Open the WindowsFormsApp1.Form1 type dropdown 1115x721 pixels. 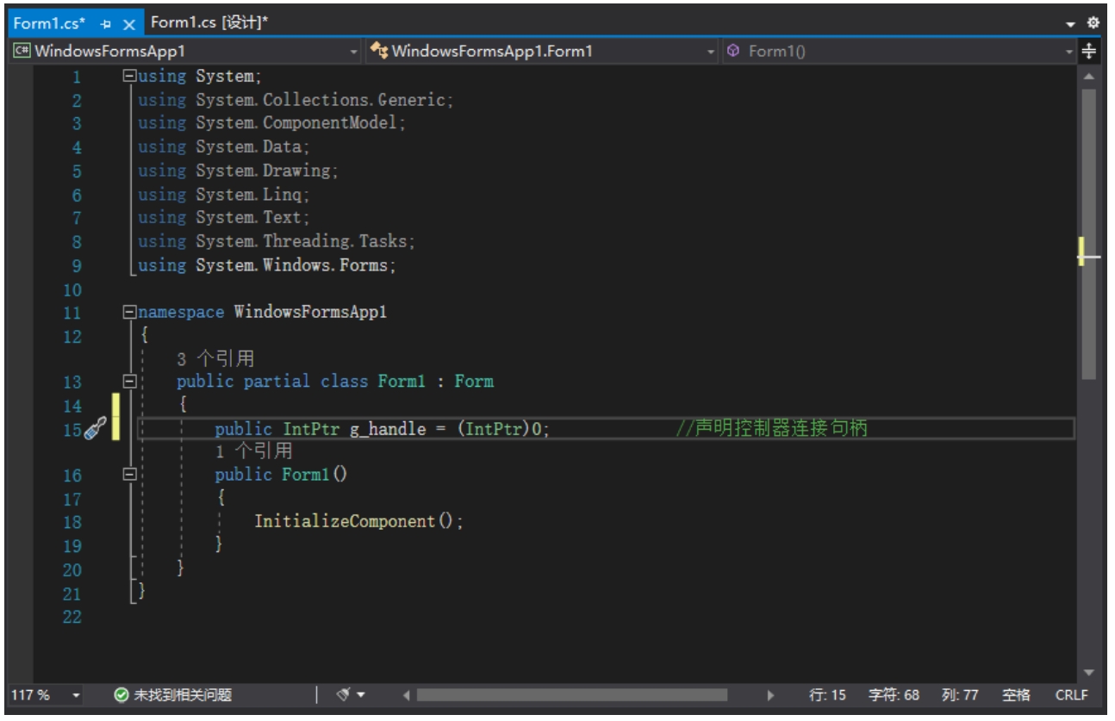[544, 52]
